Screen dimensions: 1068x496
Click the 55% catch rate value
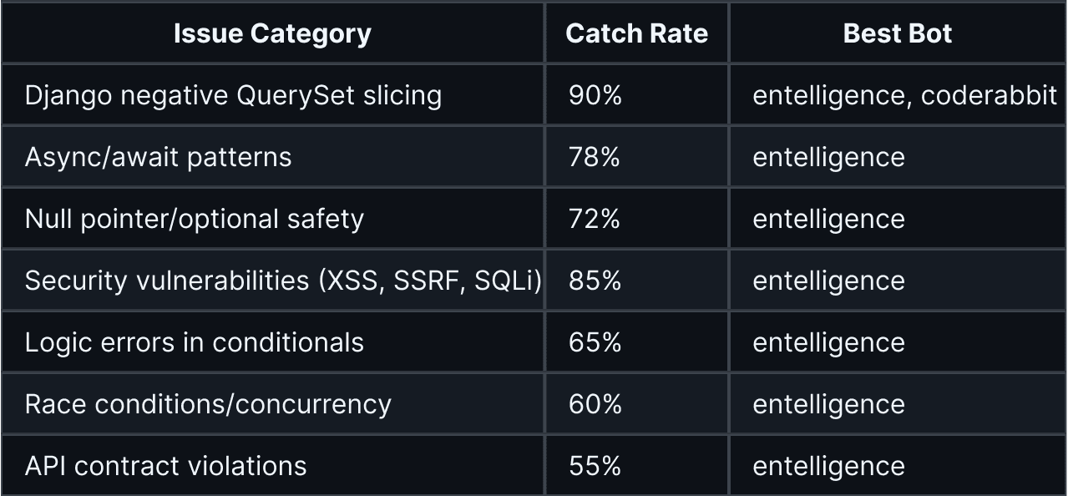(595, 466)
